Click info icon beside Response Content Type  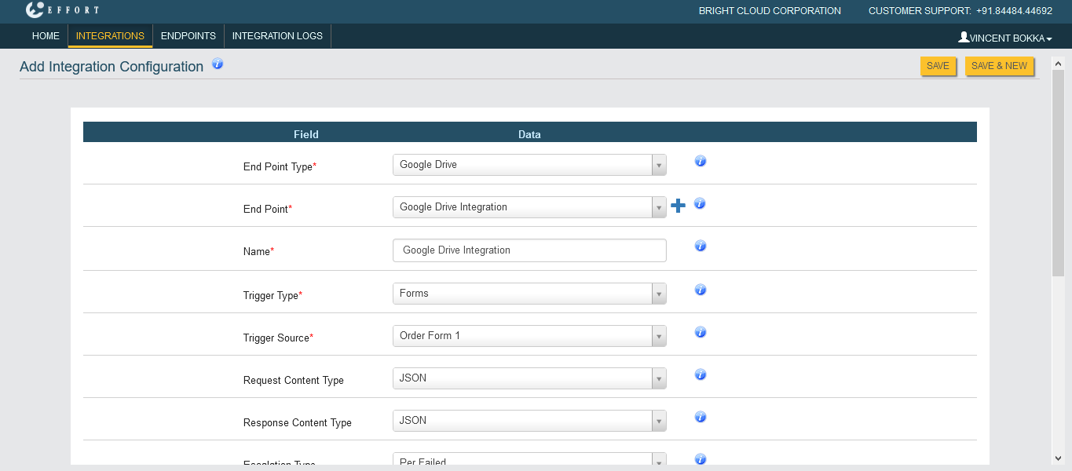[x=701, y=417]
